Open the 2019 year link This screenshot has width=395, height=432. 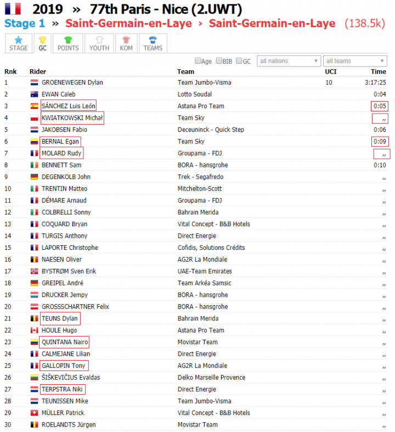[48, 9]
